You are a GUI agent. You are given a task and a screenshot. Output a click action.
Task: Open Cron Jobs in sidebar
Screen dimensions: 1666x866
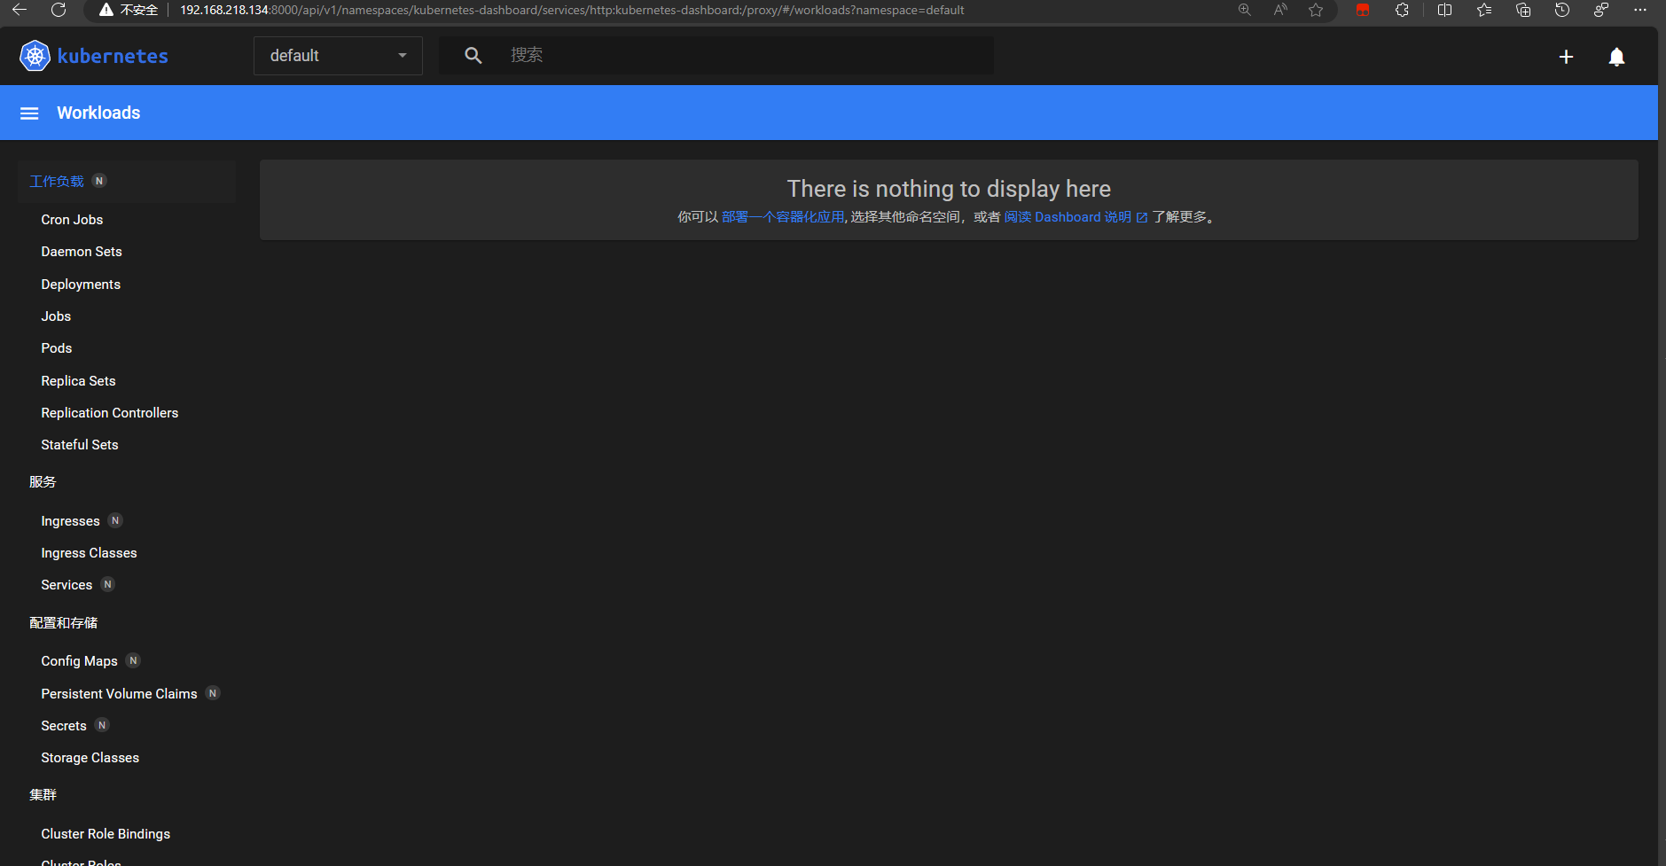[72, 220]
